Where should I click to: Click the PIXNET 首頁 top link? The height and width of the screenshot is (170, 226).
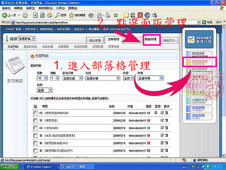coord(14,29)
